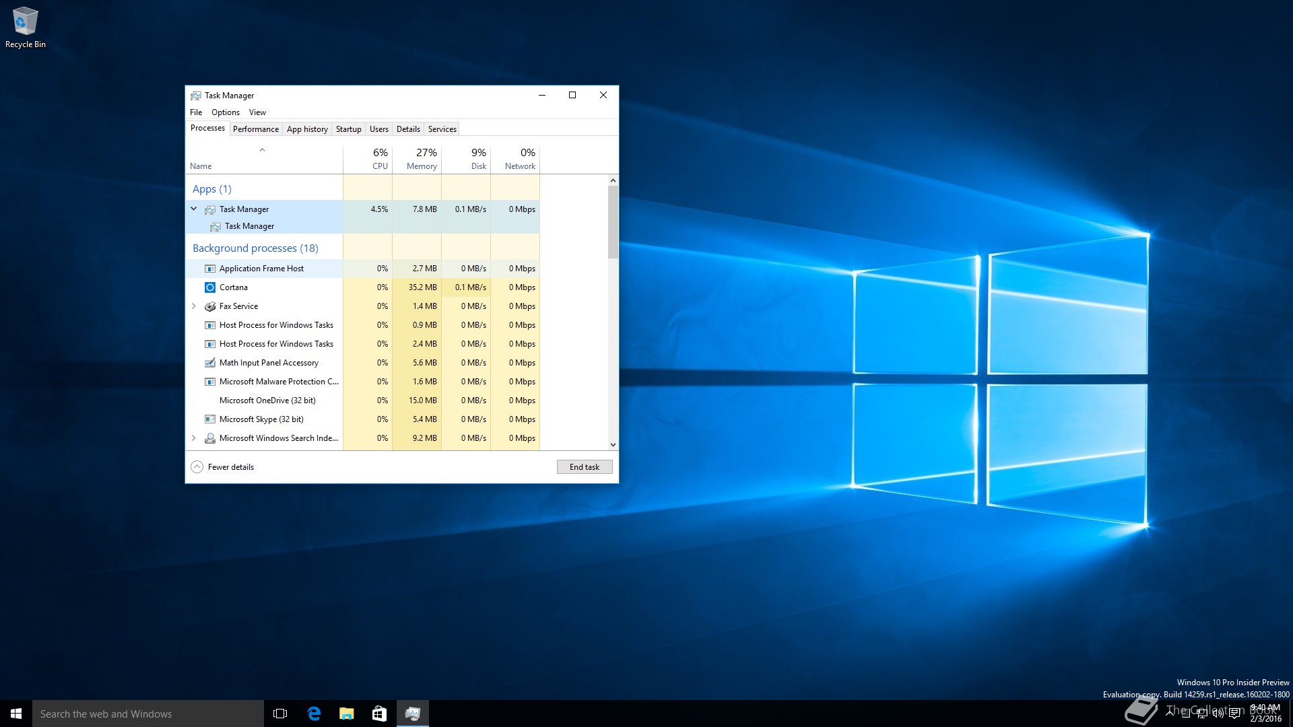Open the Options menu

point(225,112)
